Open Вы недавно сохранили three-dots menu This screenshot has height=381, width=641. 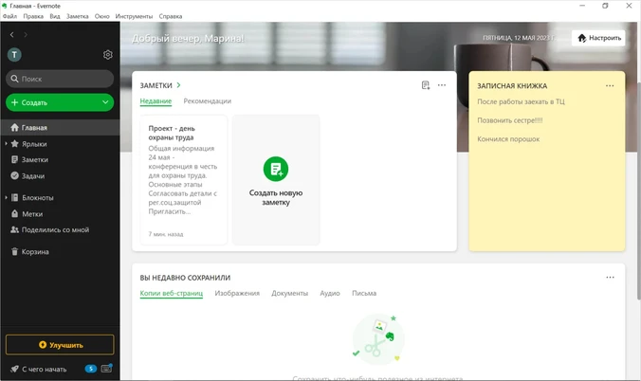[610, 277]
